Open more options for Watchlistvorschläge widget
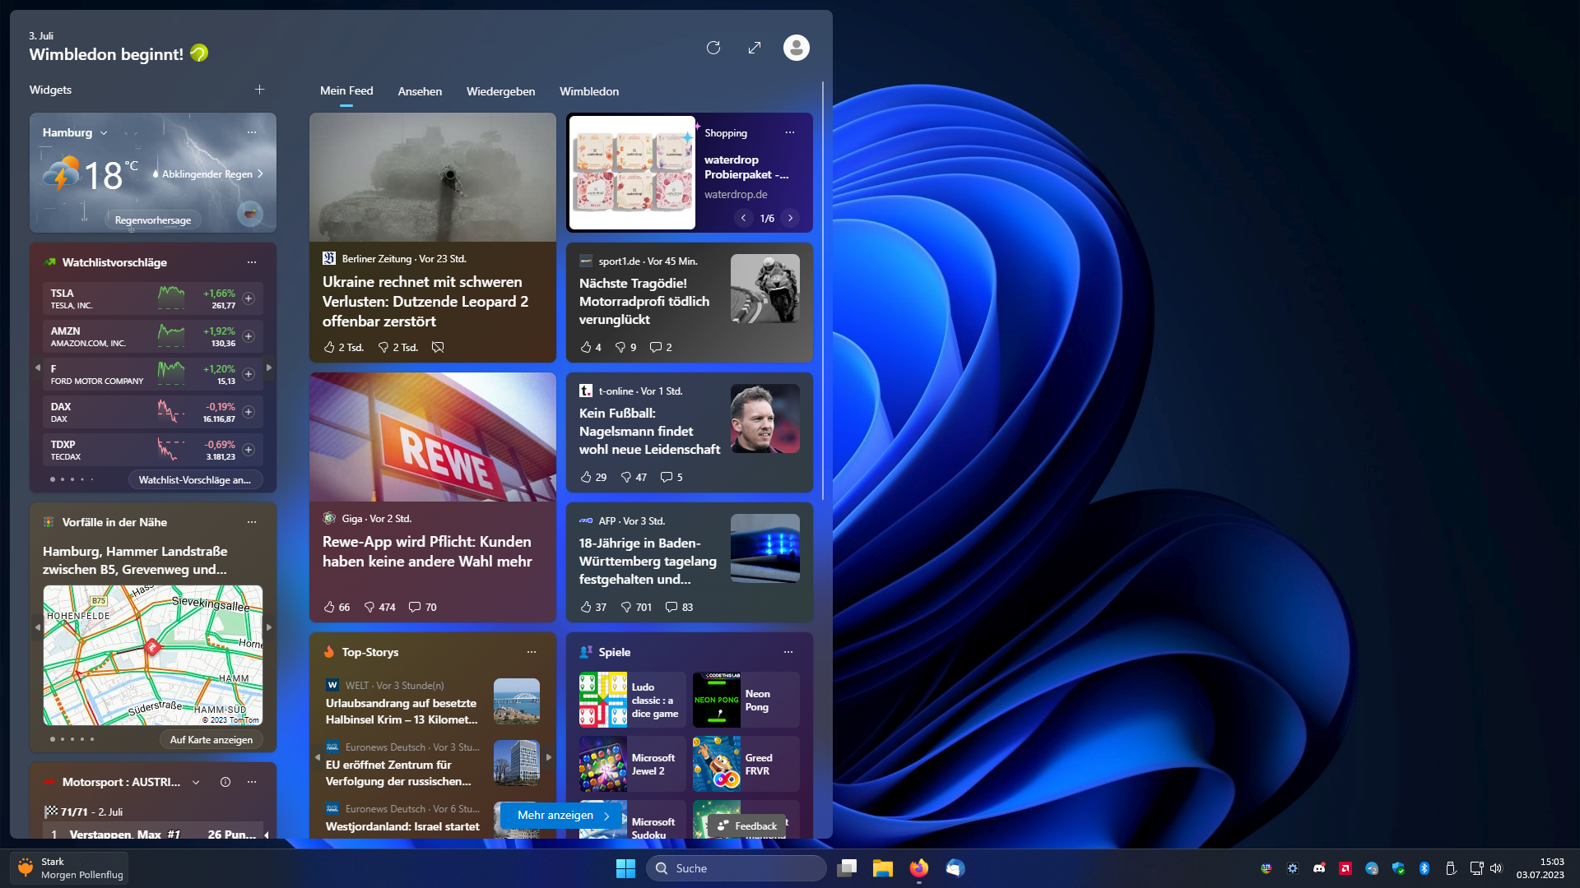Screen dimensions: 1580x888 tap(252, 262)
